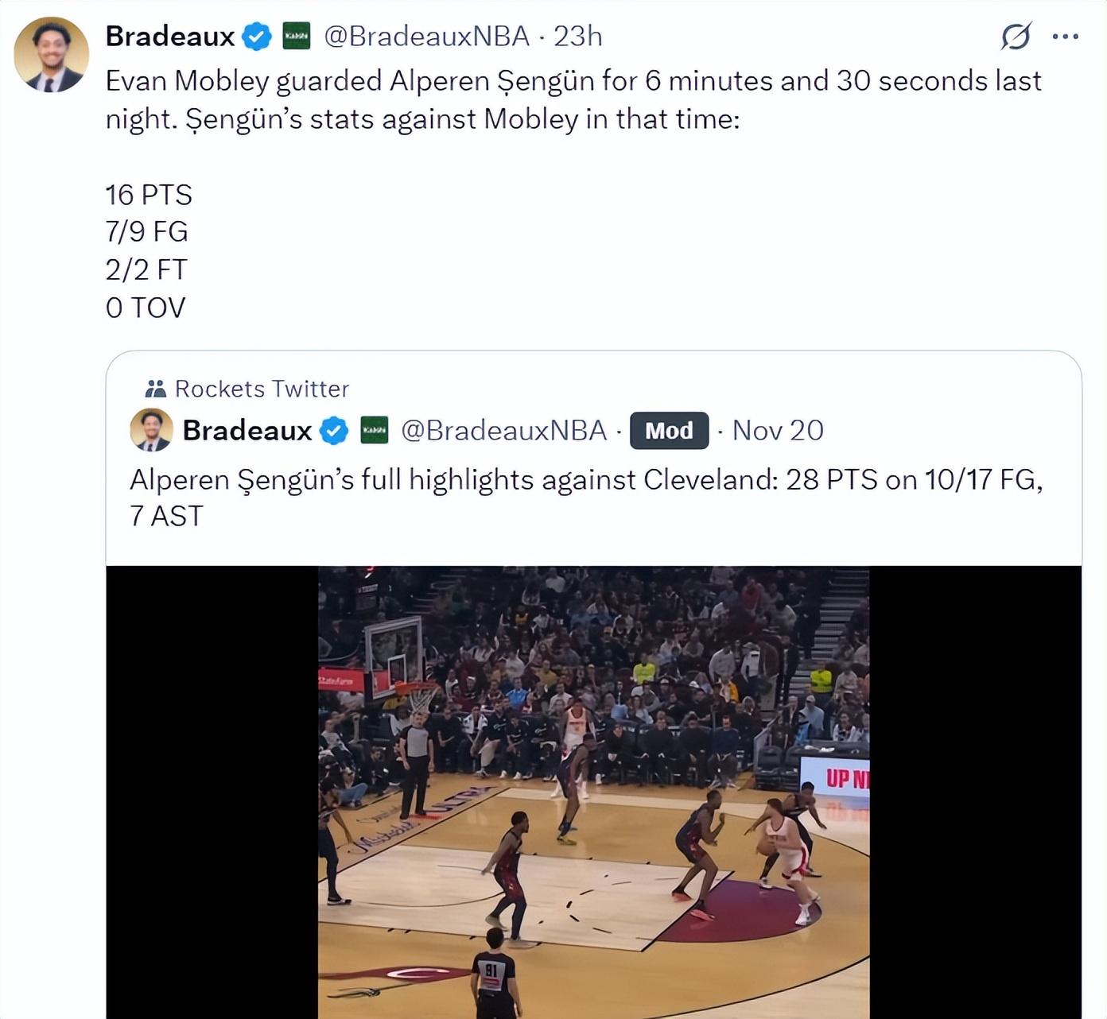1107x1019 pixels.
Task: Click the Bradeaux display name at top
Action: click(x=170, y=37)
